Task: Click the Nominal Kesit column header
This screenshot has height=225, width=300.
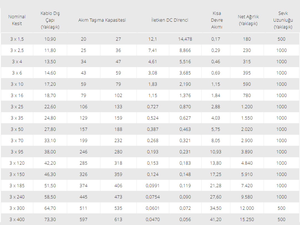Action: pyautogui.click(x=17, y=20)
